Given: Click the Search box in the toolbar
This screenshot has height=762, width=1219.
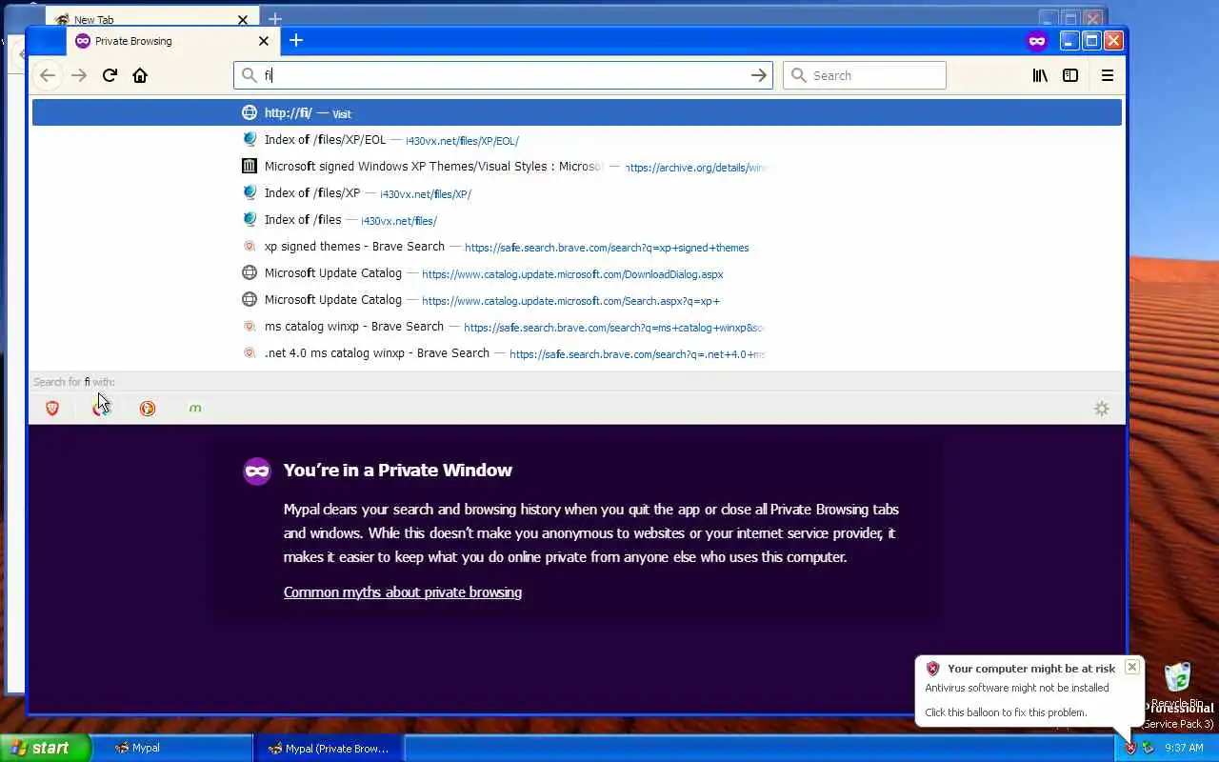Looking at the screenshot, I should coord(865,75).
